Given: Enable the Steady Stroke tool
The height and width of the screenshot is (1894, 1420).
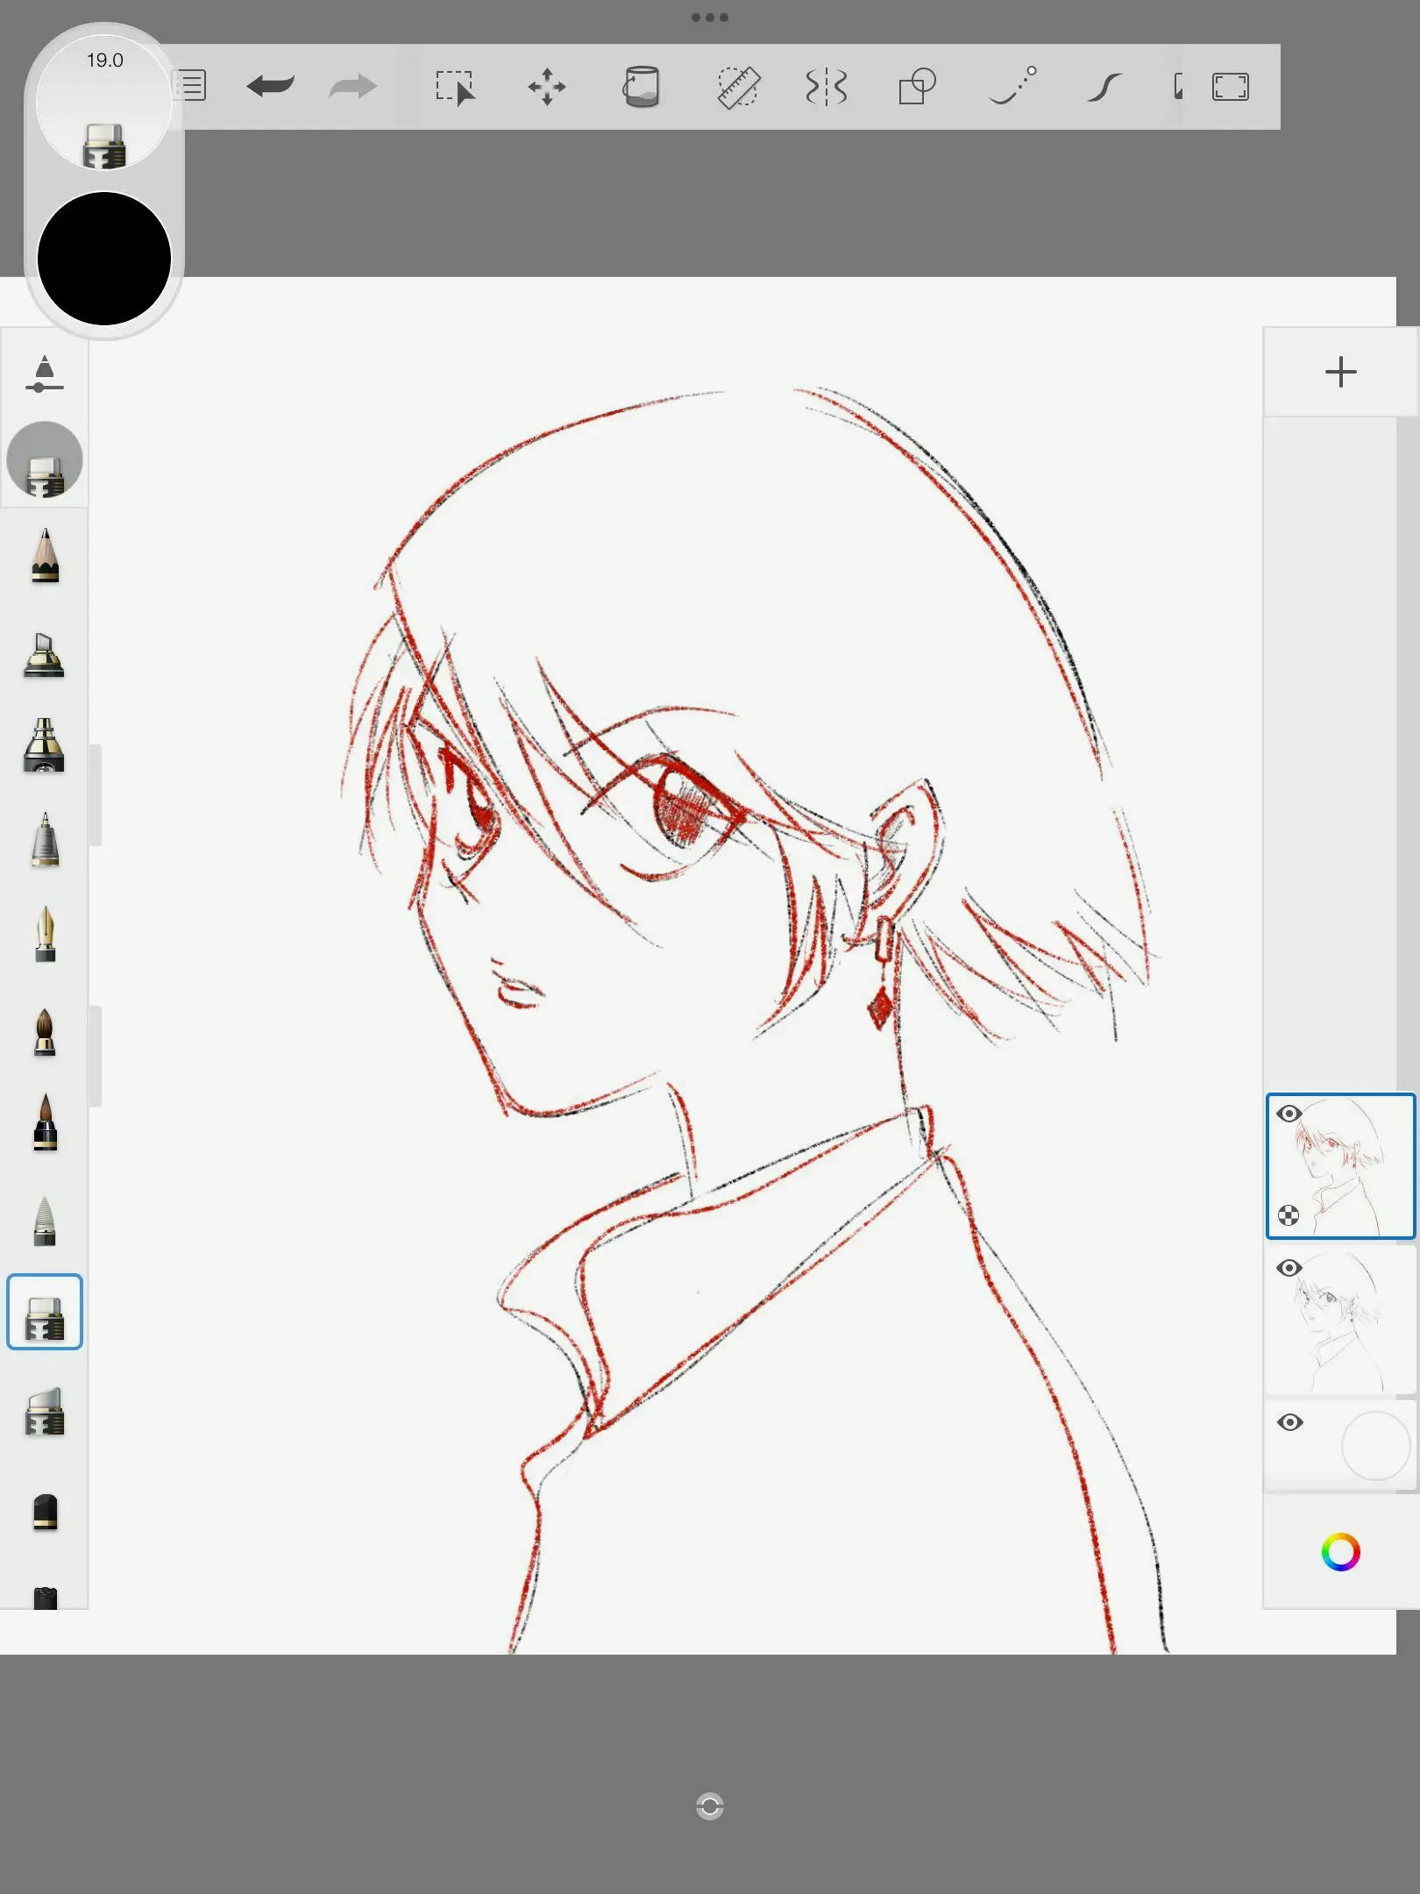Looking at the screenshot, I should pos(1104,87).
